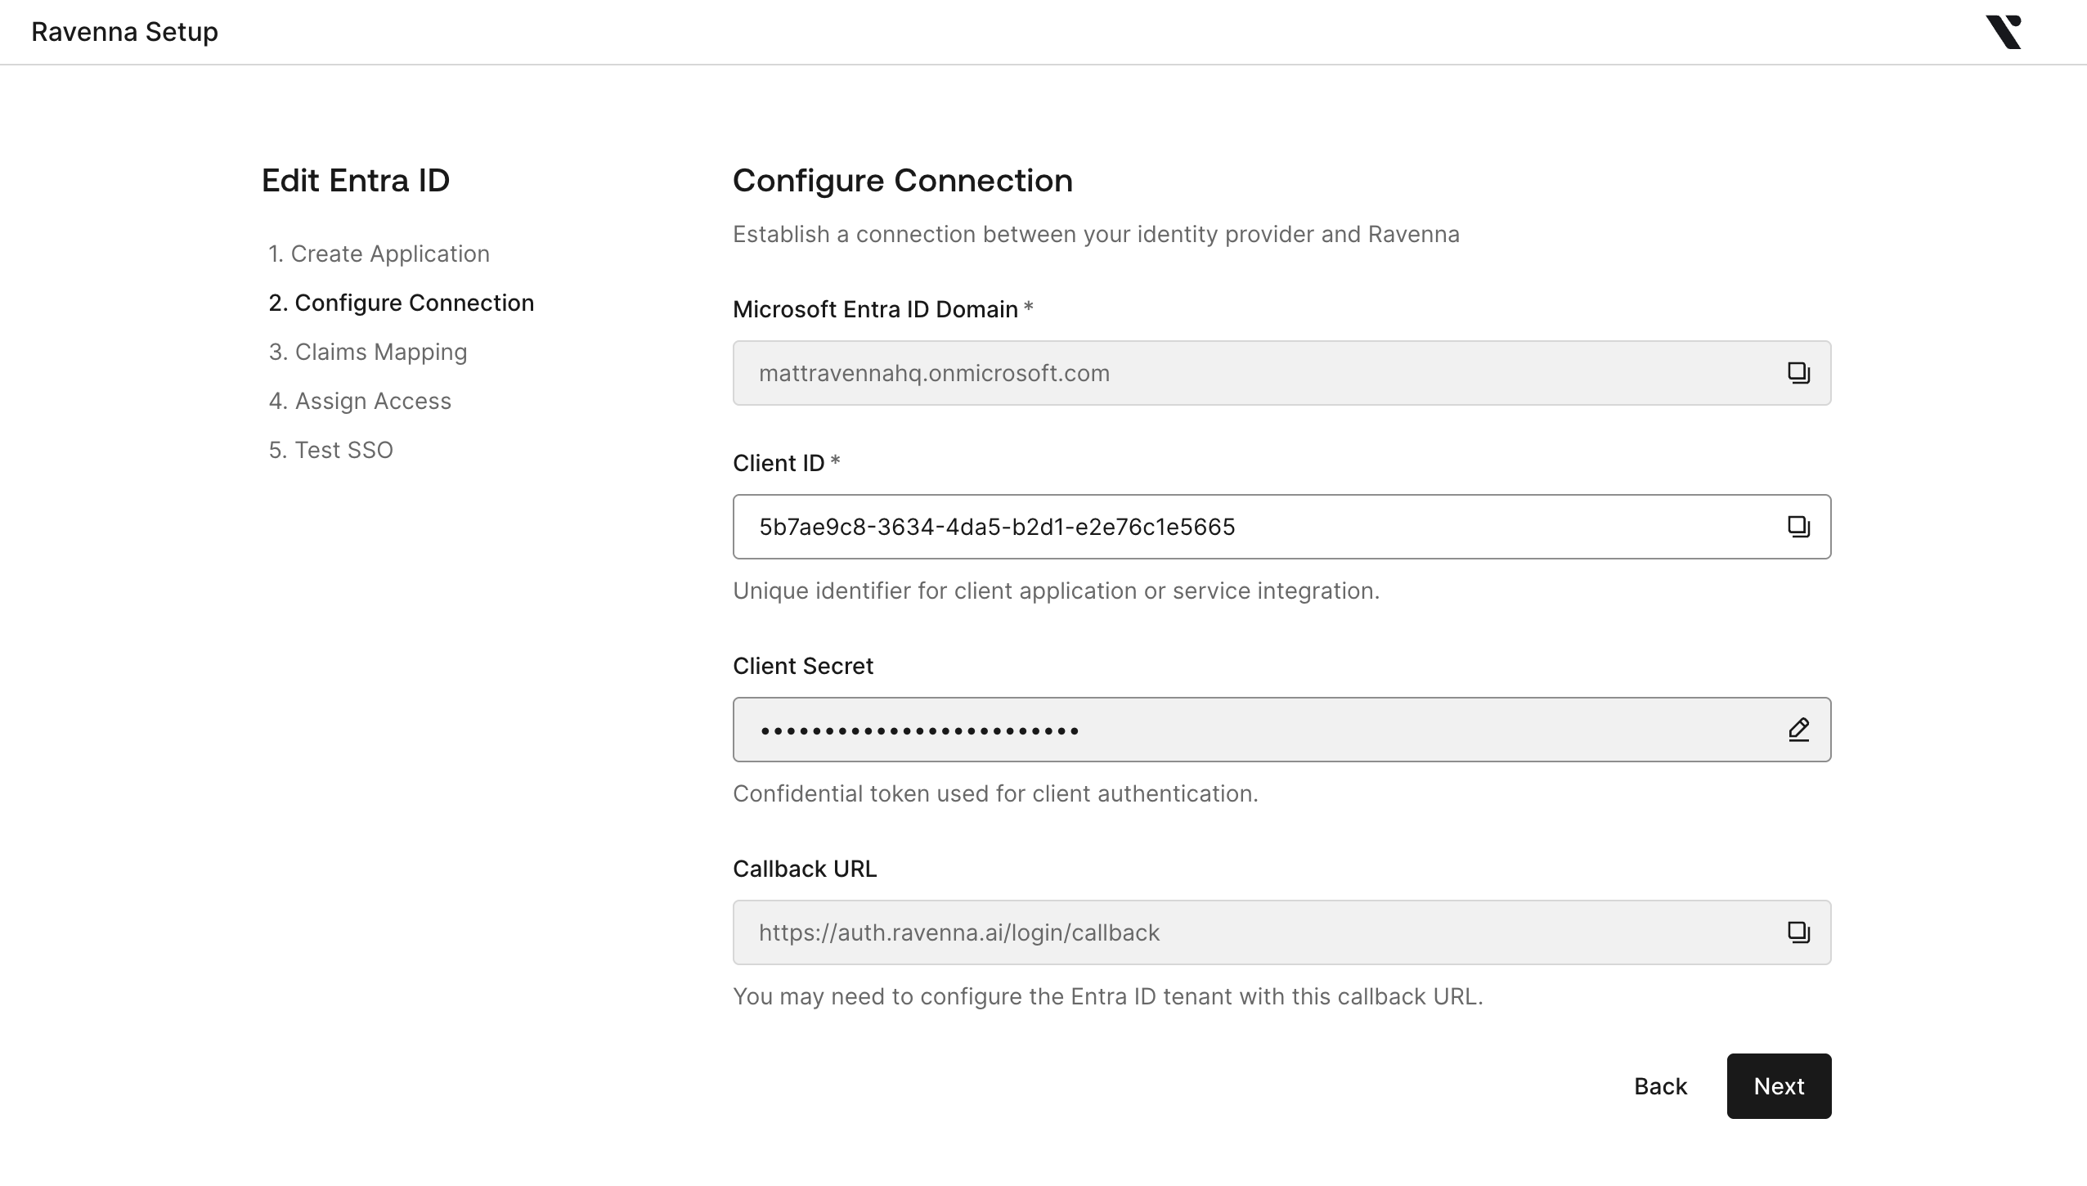Click the Callback URL field
Image resolution: width=2087 pixels, height=1186 pixels.
pyautogui.click(x=1227, y=932)
